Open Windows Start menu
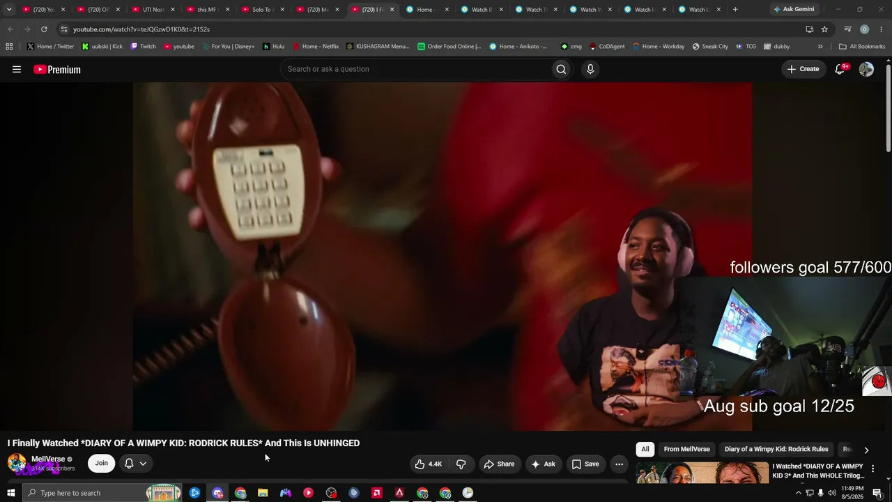The image size is (892, 502). pyautogui.click(x=10, y=493)
